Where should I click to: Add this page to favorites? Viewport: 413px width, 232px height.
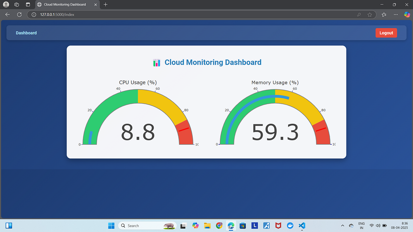pyautogui.click(x=370, y=14)
